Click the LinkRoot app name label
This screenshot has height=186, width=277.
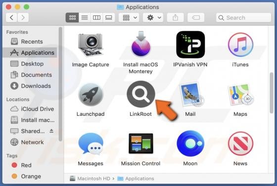tap(141, 114)
